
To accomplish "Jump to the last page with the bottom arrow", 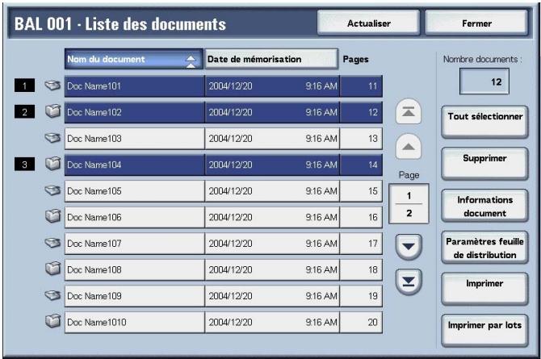I will click(x=408, y=282).
